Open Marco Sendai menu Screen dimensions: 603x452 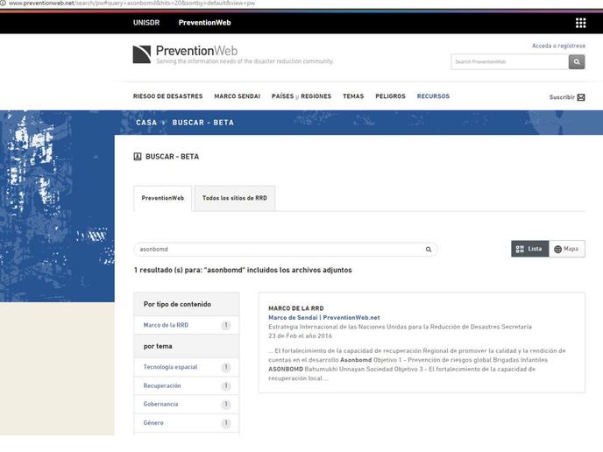pyautogui.click(x=238, y=96)
